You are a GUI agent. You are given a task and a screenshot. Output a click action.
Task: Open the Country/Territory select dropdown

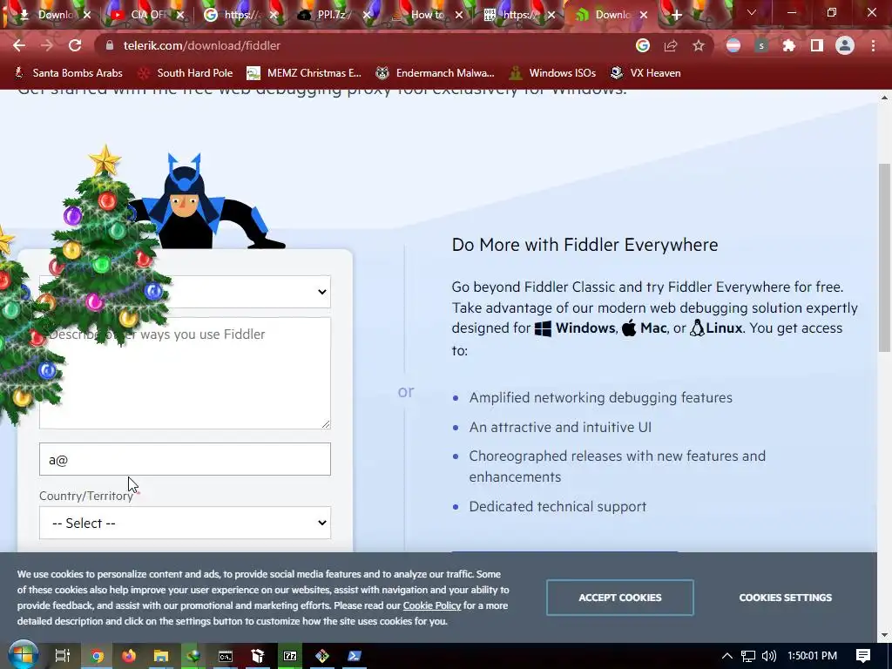click(185, 523)
